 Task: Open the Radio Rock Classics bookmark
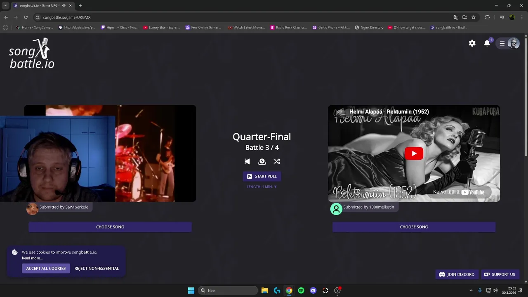point(289,28)
